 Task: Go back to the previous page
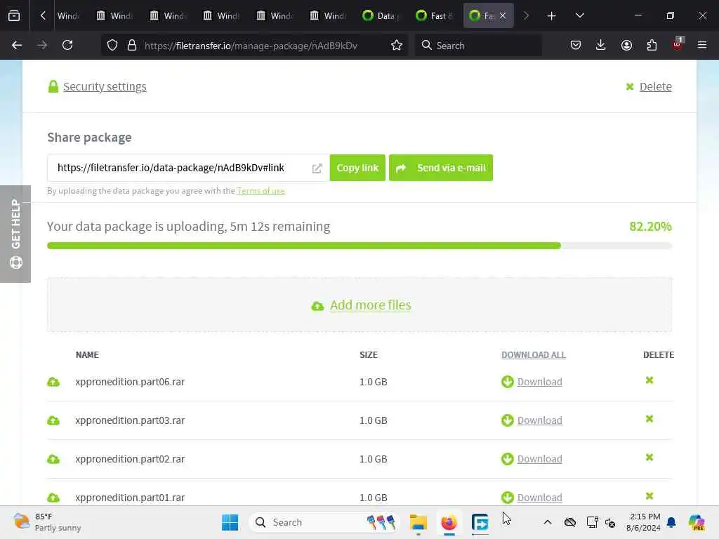pyautogui.click(x=17, y=46)
